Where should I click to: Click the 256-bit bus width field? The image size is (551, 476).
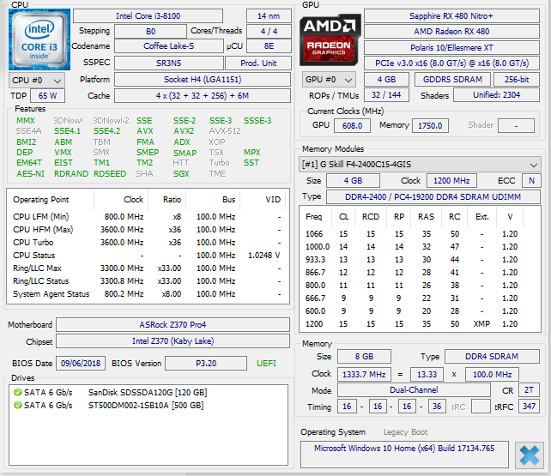pyautogui.click(x=517, y=79)
